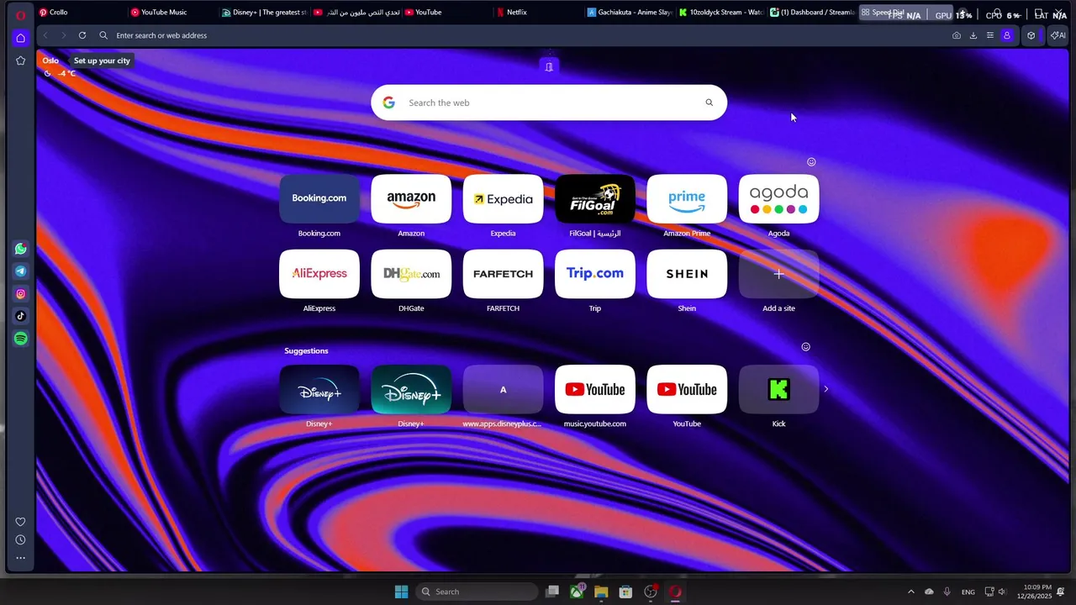The width and height of the screenshot is (1076, 605).
Task: Click the smiley icon beside Suggestions
Action: (805, 347)
